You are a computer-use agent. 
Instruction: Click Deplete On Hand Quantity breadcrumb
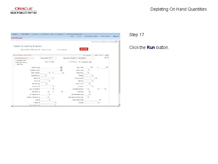click(74, 34)
